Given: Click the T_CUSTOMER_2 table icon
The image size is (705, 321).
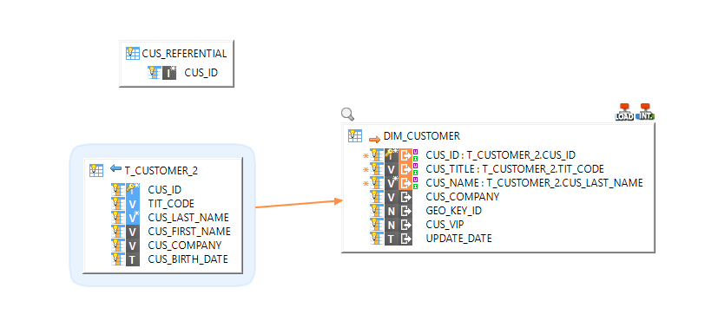Looking at the screenshot, I should click(x=96, y=170).
